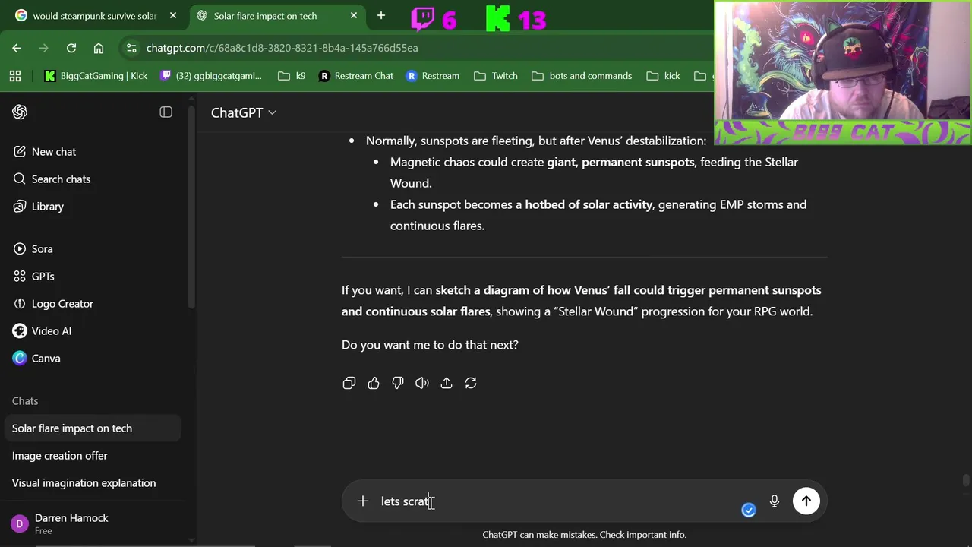This screenshot has width=972, height=547.
Task: Open the kick bookmarks folder
Action: point(663,76)
